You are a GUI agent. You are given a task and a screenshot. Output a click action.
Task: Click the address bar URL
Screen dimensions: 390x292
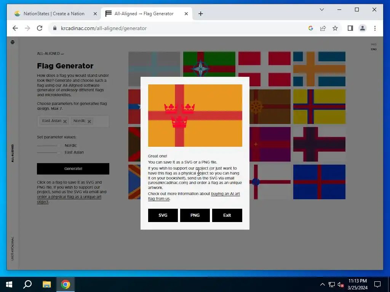pos(104,28)
